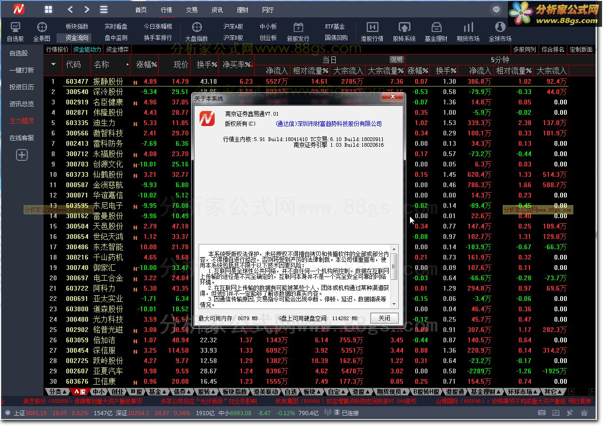The height and width of the screenshot is (426, 603).
Task: Switch to the 资金博弈 sub-tab
Action: (x=117, y=49)
